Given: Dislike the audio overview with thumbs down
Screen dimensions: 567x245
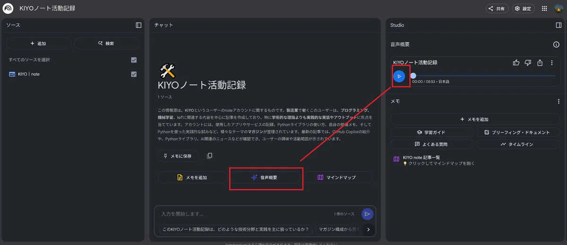Looking at the screenshot, I should 528,63.
